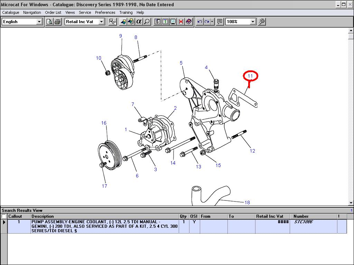The height and width of the screenshot is (265, 354).
Task: Click the magnifying glass search icon
Action: [x=147, y=22]
